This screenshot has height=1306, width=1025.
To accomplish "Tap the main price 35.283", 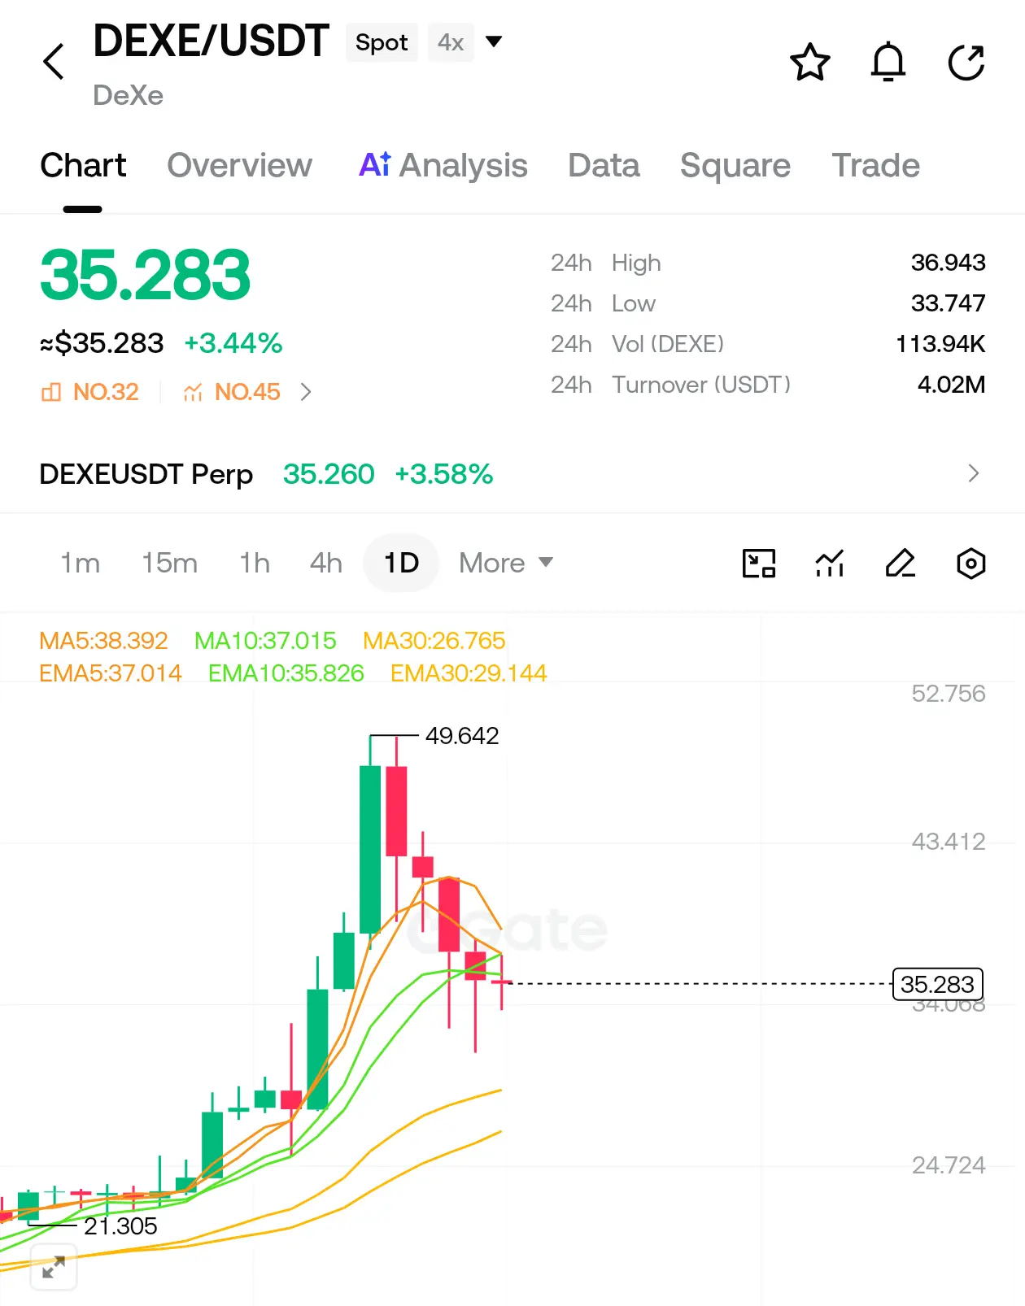I will point(146,275).
